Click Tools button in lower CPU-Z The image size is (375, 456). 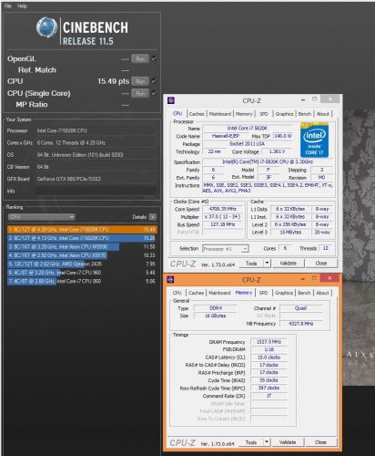251,442
